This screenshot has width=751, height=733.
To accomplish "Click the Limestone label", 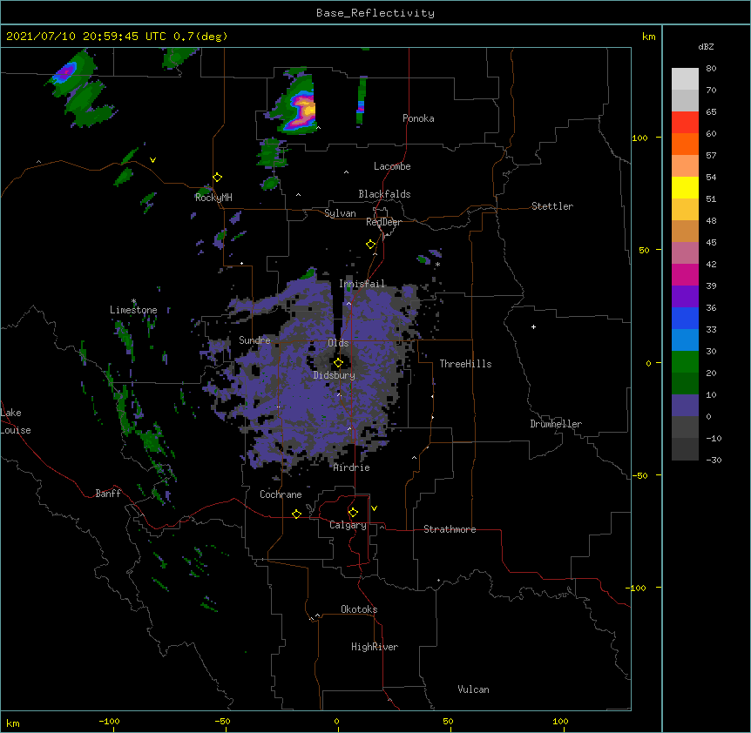I will click(133, 310).
